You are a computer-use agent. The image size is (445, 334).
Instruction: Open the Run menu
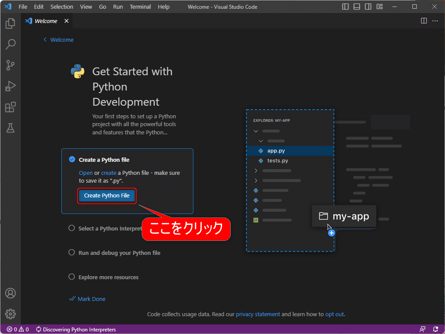pos(118,7)
